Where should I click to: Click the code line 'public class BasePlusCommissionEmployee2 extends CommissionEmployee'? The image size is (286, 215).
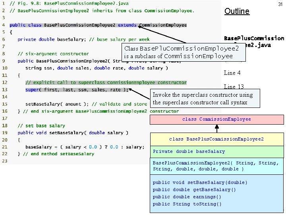(x=98, y=25)
